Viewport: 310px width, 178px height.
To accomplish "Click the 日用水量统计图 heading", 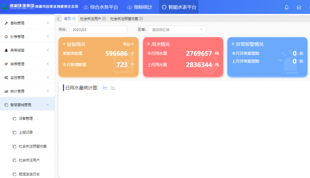I will [81, 88].
